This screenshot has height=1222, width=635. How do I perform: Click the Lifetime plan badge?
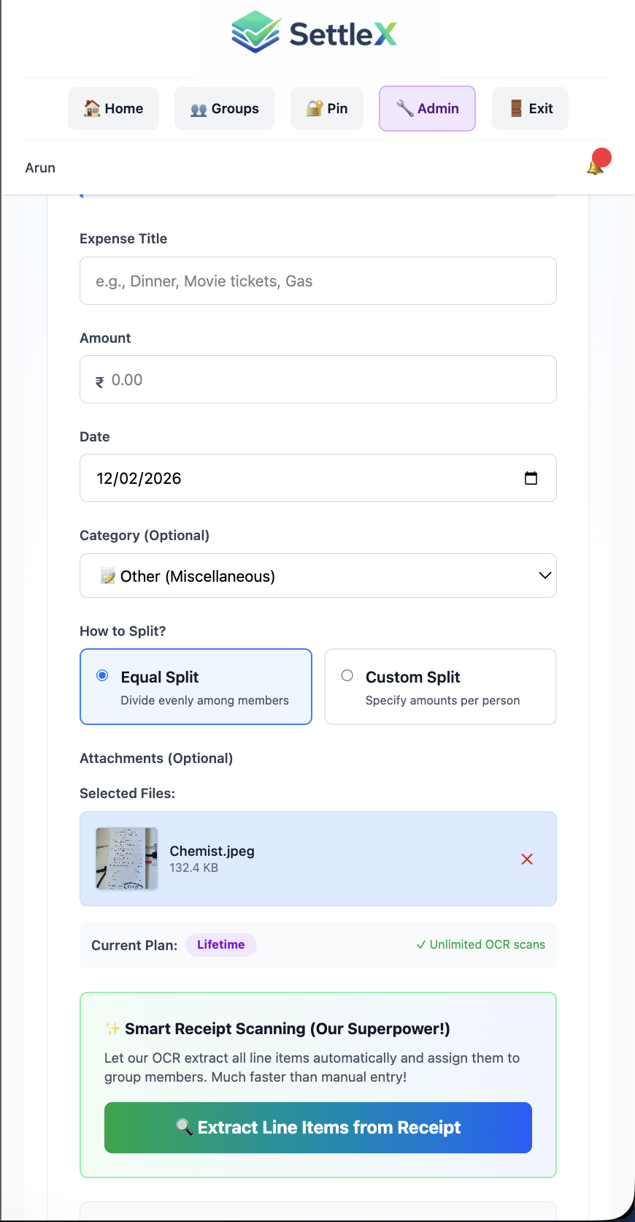coord(220,945)
